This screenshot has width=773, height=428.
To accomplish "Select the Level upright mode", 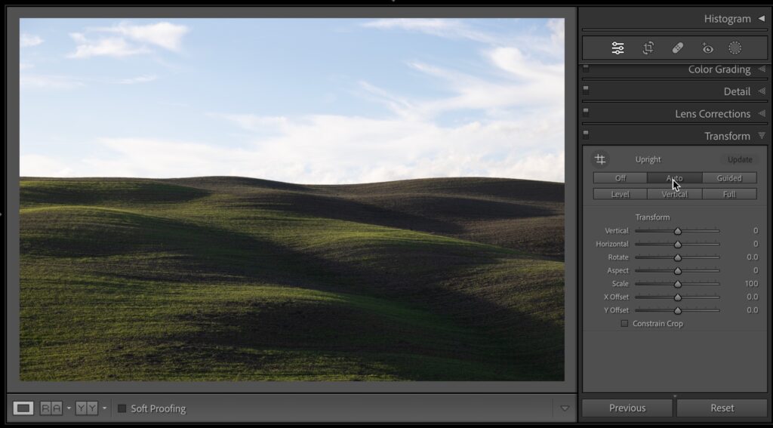I will [620, 194].
